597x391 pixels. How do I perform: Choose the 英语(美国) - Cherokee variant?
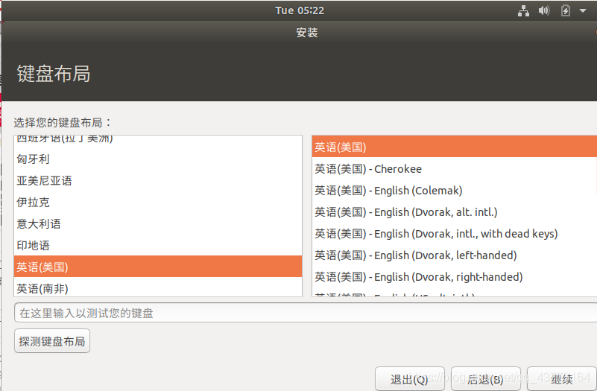tap(454, 169)
